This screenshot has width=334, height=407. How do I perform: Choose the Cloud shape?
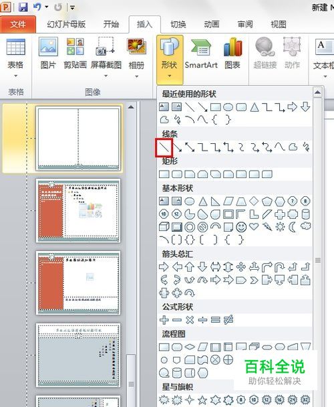(x=306, y=226)
